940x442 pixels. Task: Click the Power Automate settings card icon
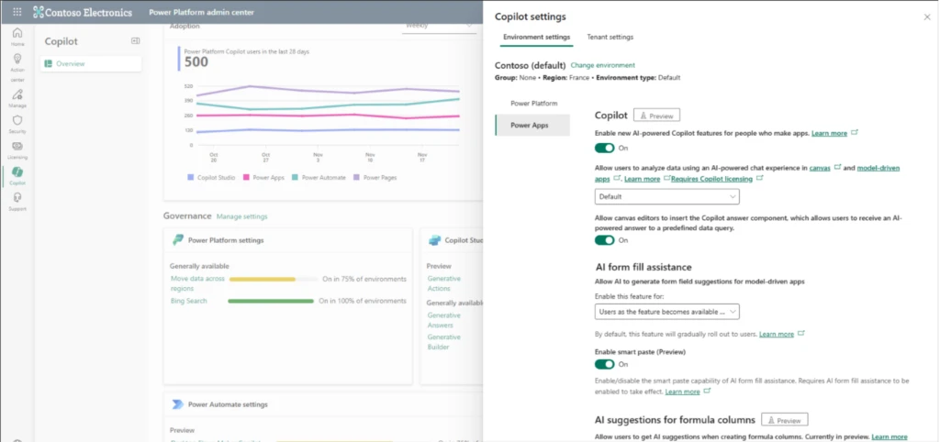click(177, 404)
